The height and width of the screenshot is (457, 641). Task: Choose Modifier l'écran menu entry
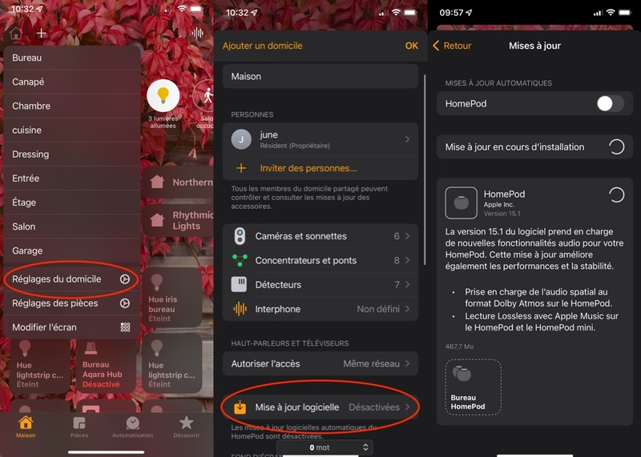click(72, 327)
